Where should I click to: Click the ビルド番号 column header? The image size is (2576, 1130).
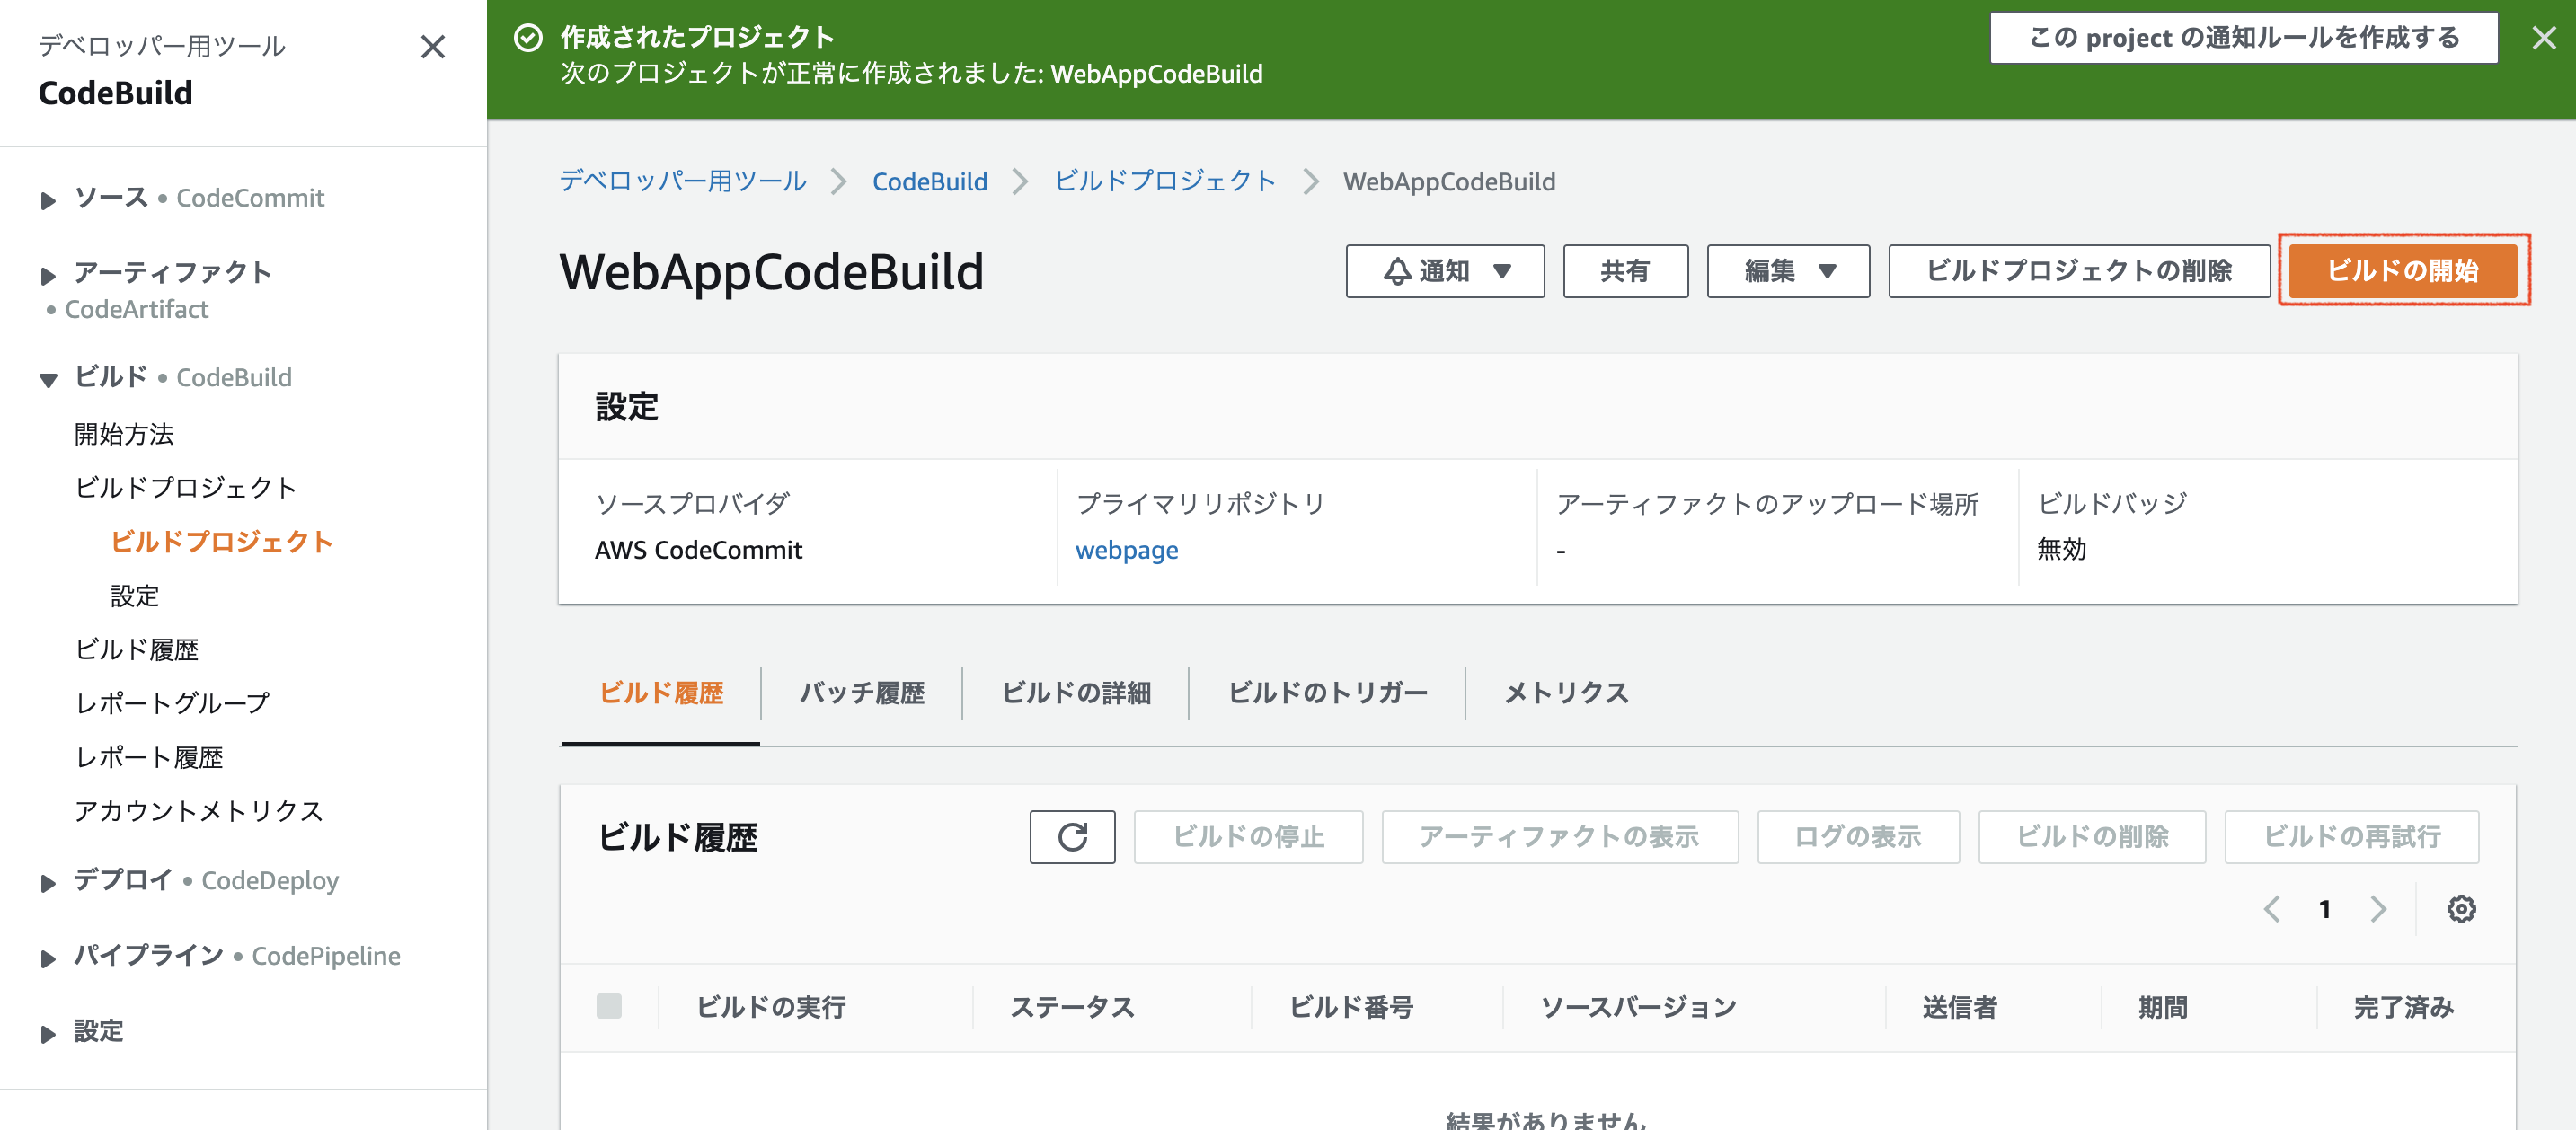coord(1351,1007)
